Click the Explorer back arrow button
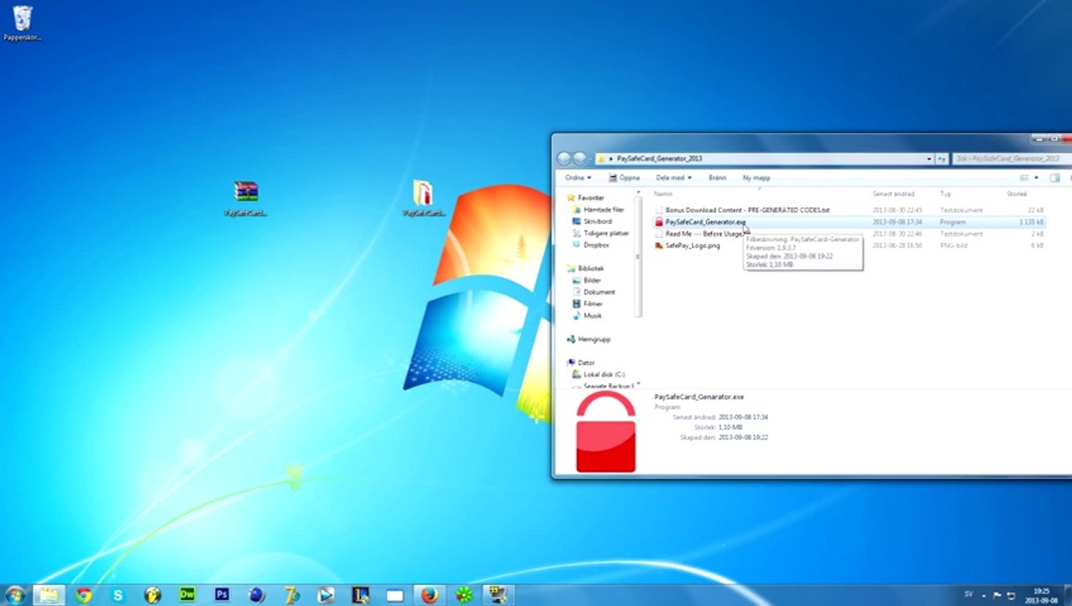Viewport: 1072px width, 606px height. pyautogui.click(x=565, y=158)
